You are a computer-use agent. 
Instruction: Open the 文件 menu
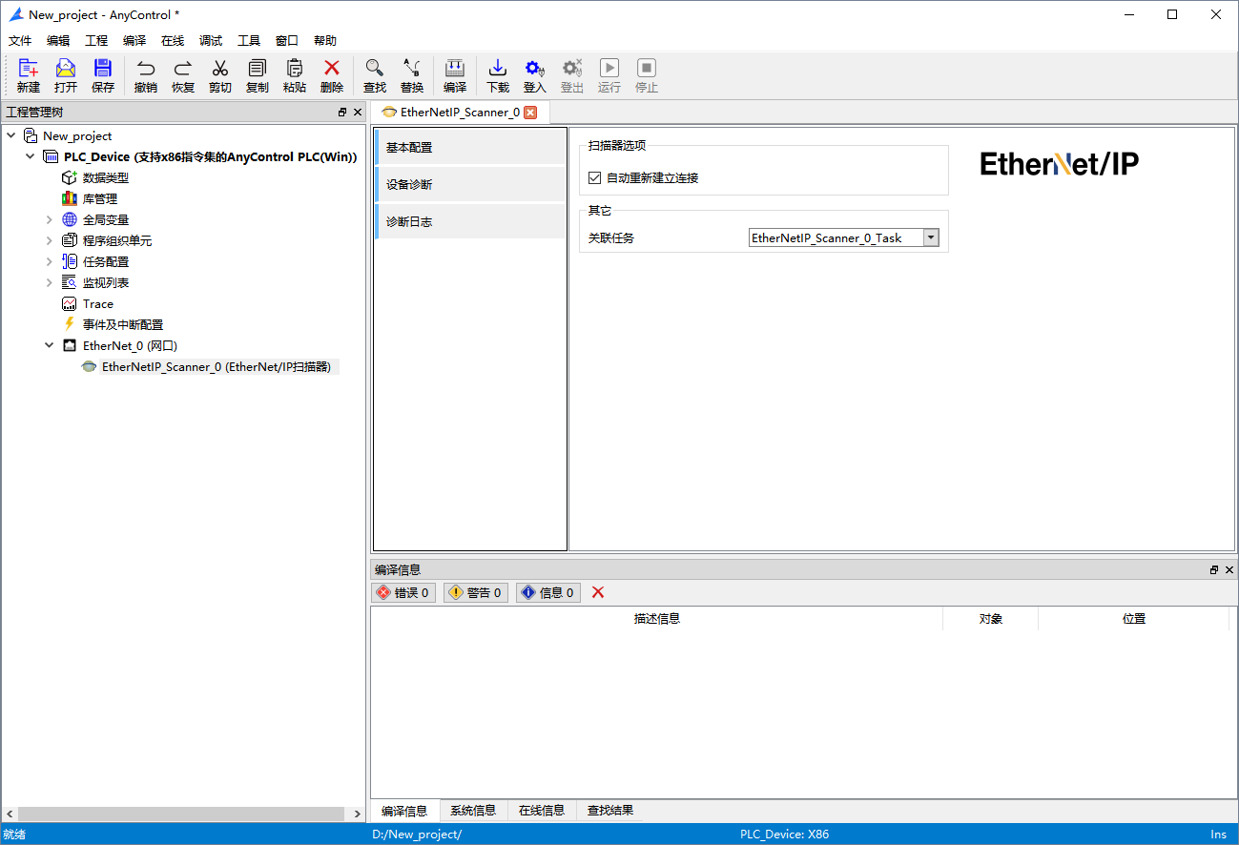click(20, 41)
